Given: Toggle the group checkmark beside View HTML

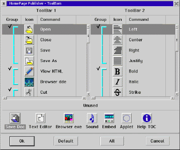Looking at the screenshot, I should click(10, 68).
